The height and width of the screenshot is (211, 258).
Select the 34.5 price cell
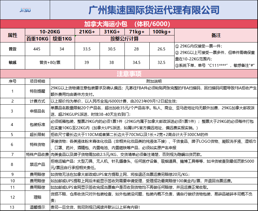[137, 62]
